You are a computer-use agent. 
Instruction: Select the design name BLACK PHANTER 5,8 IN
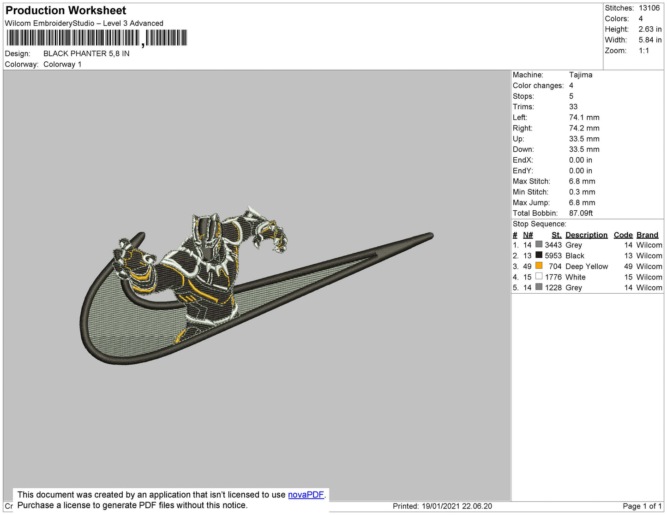86,53
